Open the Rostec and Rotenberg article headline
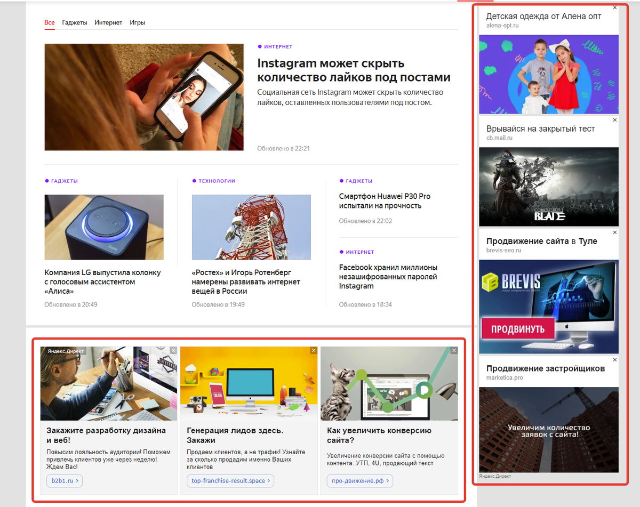The height and width of the screenshot is (507, 640). 246,282
